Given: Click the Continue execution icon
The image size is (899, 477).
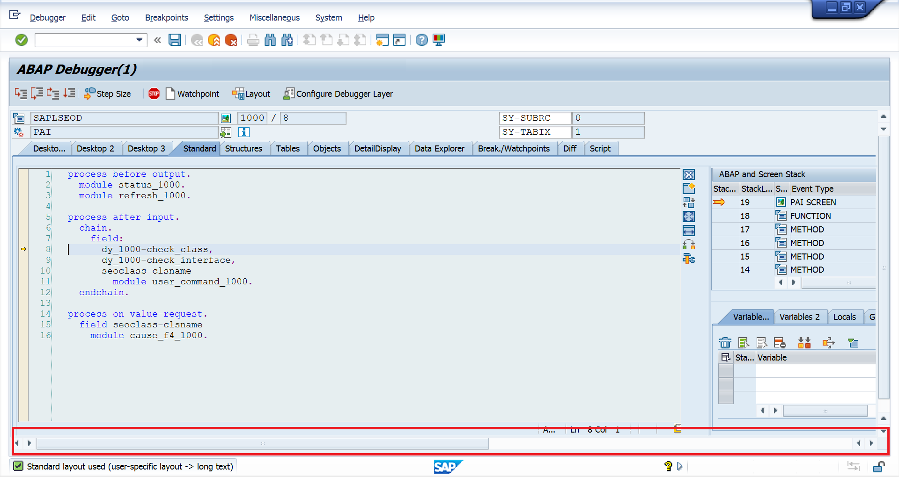Looking at the screenshot, I should [69, 94].
